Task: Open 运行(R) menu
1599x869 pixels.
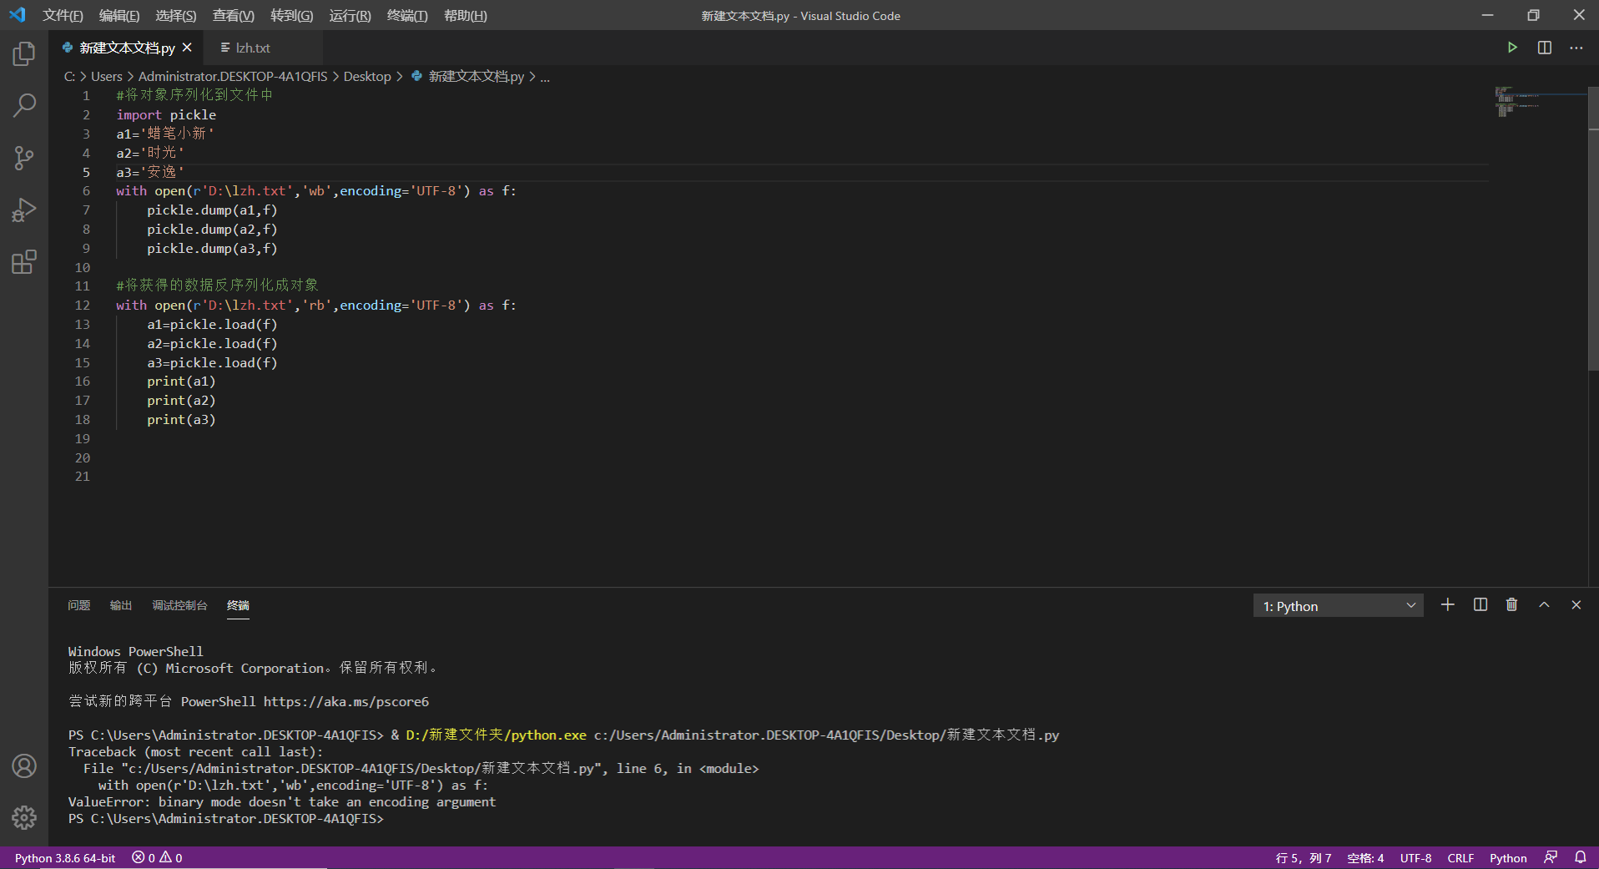Action: tap(350, 16)
